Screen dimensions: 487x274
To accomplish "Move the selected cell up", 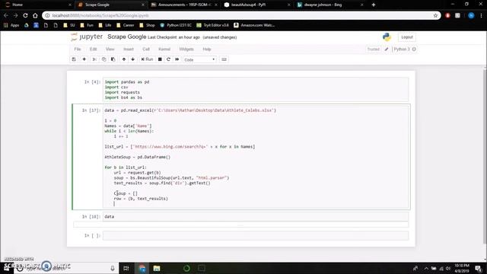I will [124, 59].
